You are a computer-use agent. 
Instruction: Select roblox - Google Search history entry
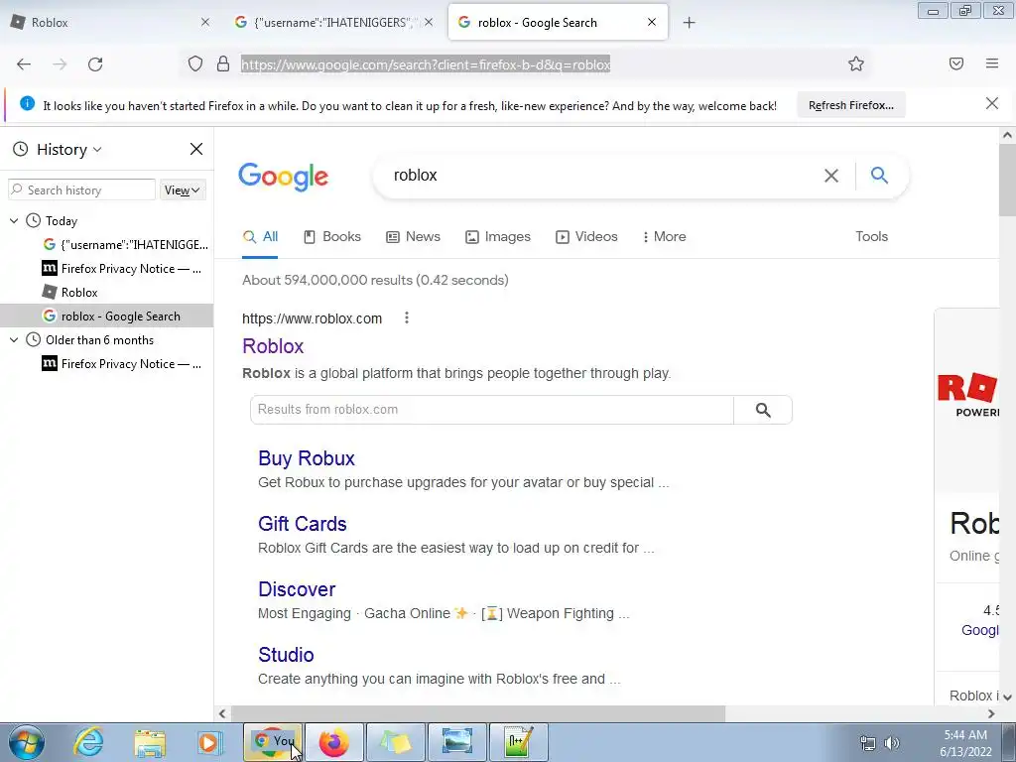106,317
